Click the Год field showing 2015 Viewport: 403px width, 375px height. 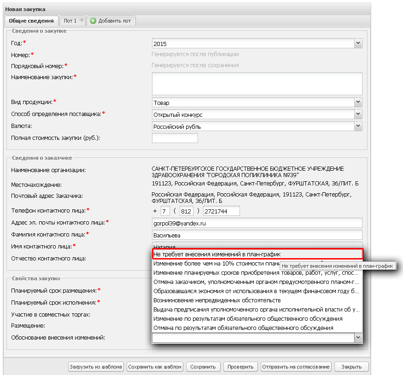coord(253,43)
